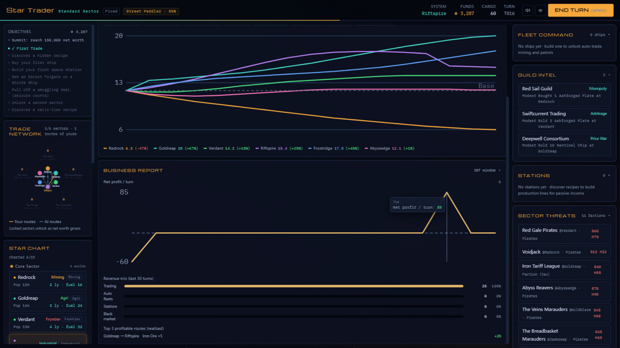Click the left panel vertical scrollbar
Image resolution: width=620 pixels, height=348 pixels.
click(93, 93)
